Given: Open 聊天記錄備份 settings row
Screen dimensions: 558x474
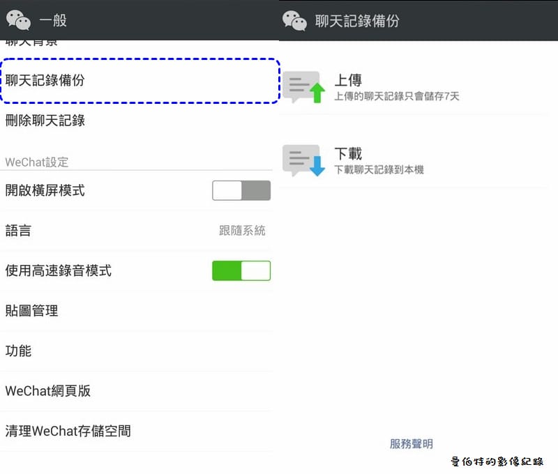Looking at the screenshot, I should click(140, 81).
